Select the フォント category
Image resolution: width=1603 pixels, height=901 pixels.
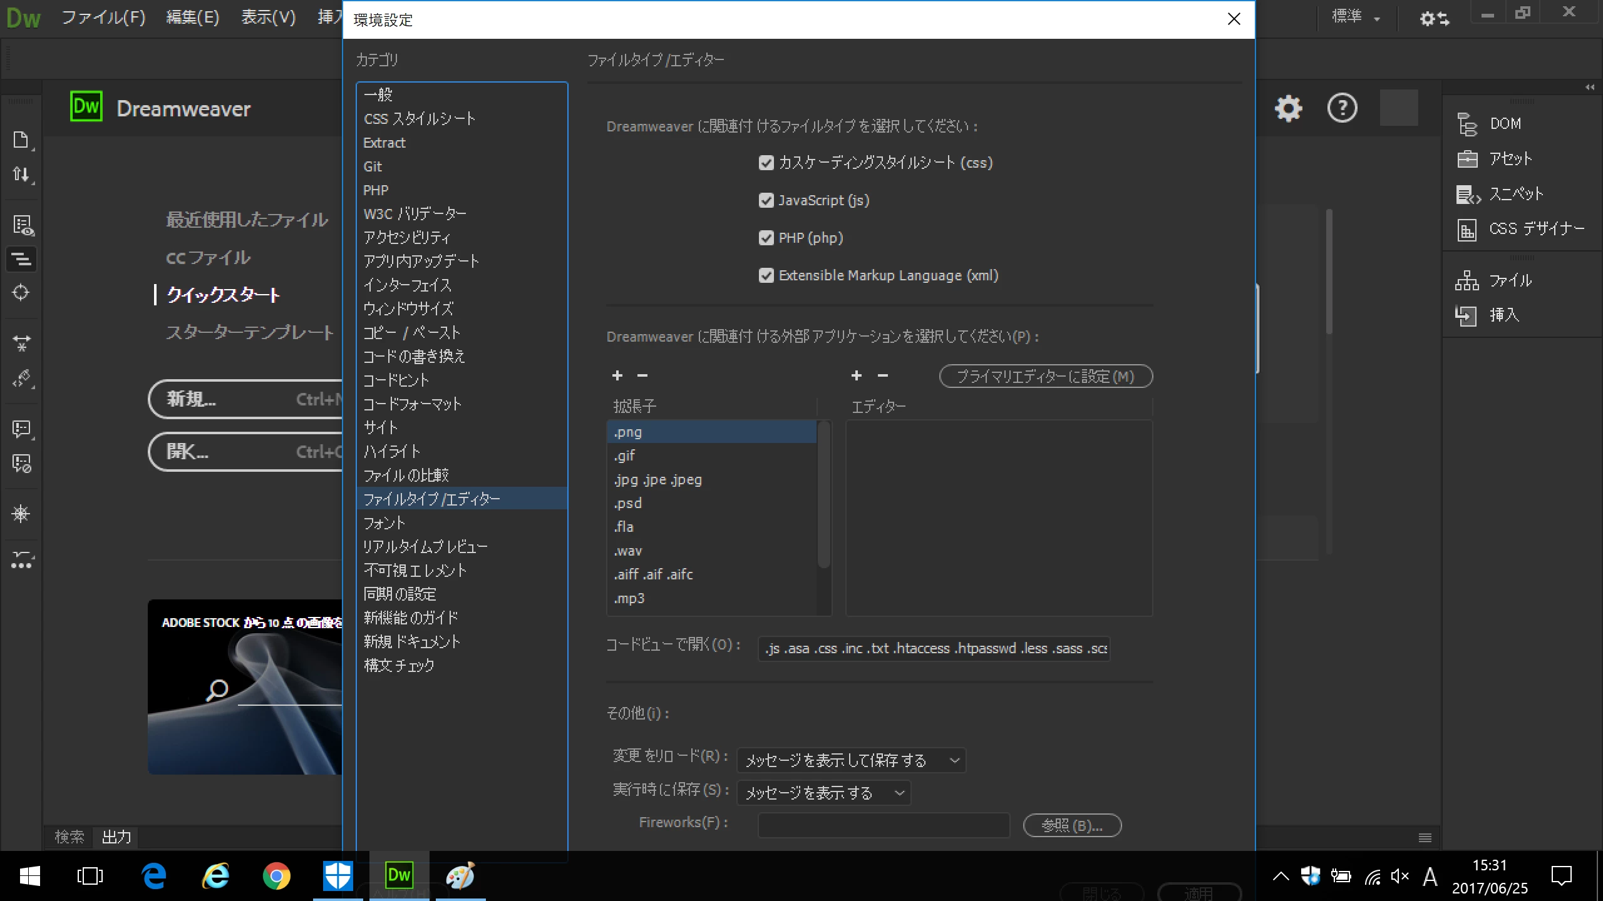(384, 523)
